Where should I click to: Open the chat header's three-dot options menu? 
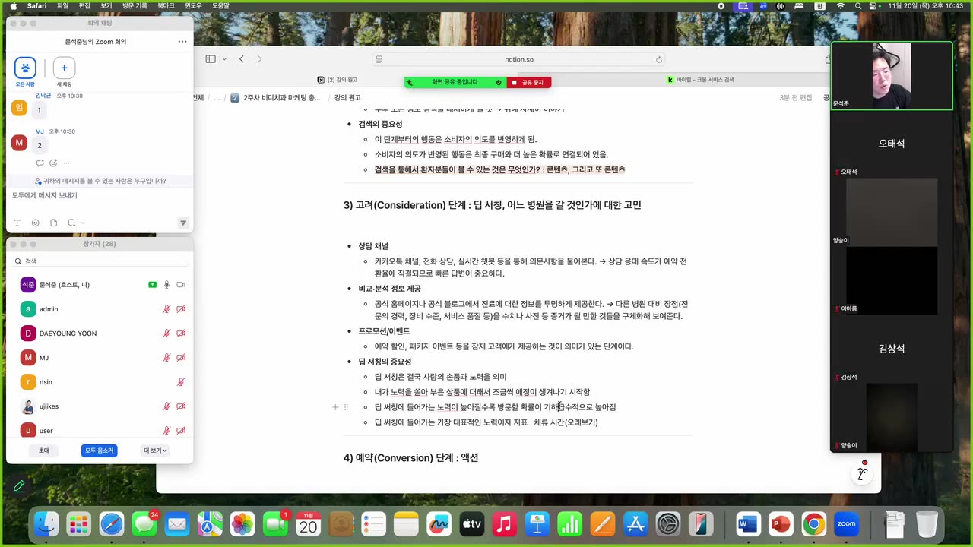tap(182, 42)
